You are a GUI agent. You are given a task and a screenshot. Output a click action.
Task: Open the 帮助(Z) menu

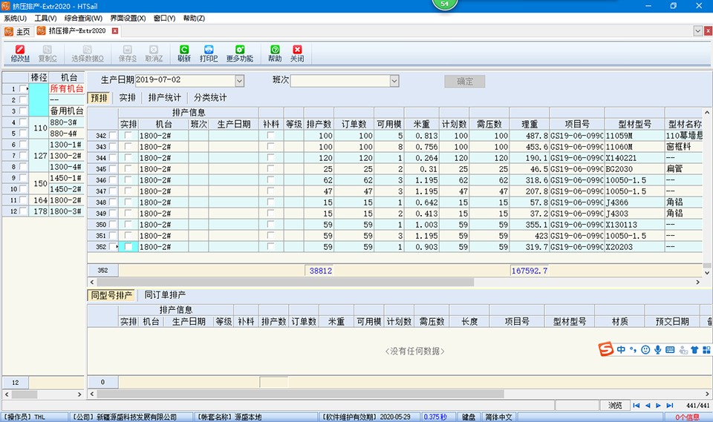click(194, 18)
